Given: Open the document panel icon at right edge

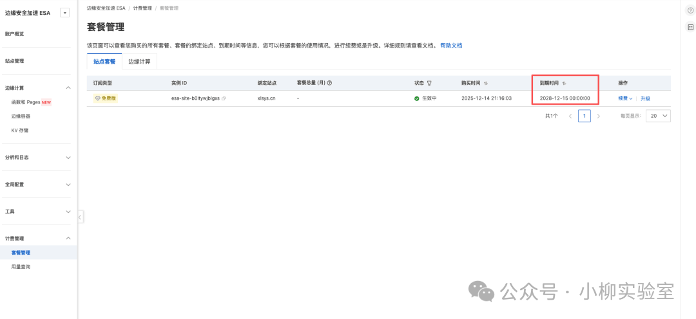Looking at the screenshot, I should [691, 27].
